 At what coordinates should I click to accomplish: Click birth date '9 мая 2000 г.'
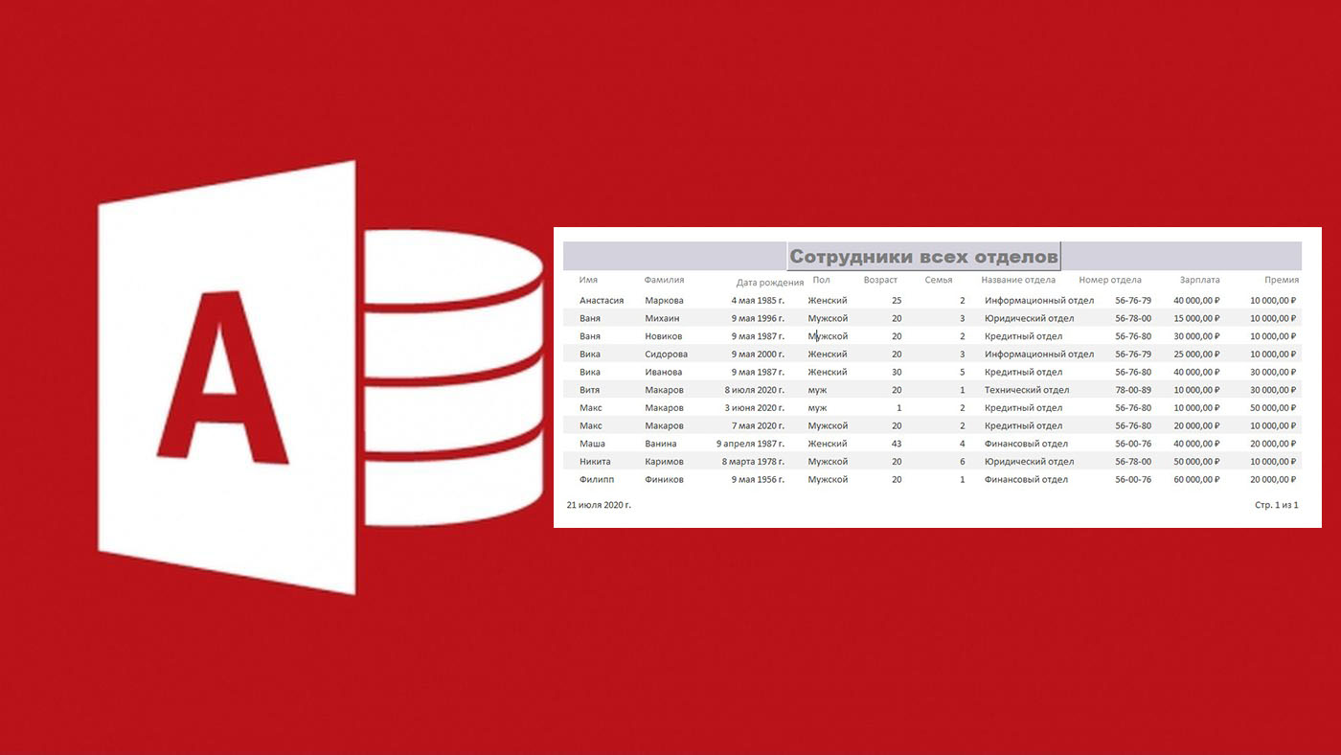757,354
